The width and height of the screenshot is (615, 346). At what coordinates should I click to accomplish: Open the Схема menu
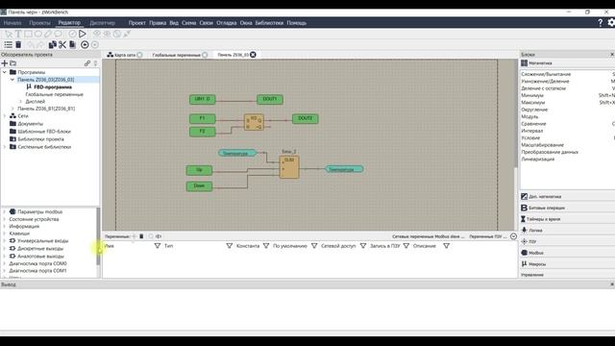(188, 23)
